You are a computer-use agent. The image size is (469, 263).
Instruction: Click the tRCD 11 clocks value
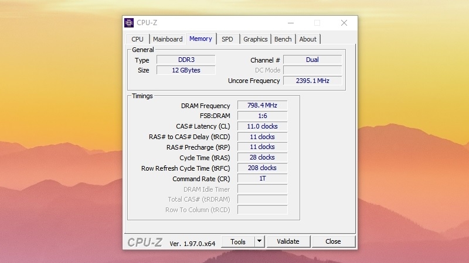point(262,137)
